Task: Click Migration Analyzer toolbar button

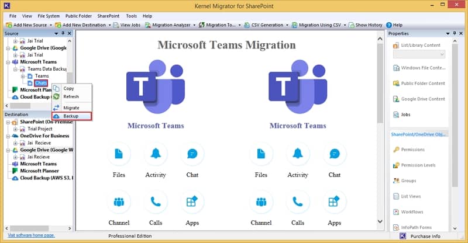Action: pos(168,25)
